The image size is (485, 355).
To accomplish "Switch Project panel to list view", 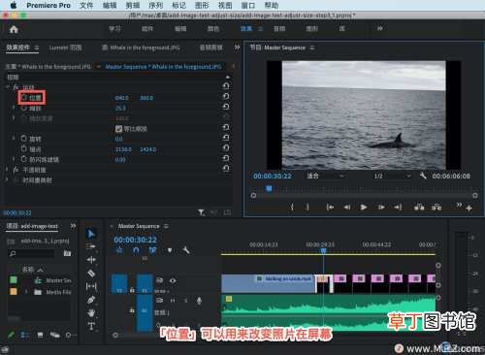I will click(25, 335).
